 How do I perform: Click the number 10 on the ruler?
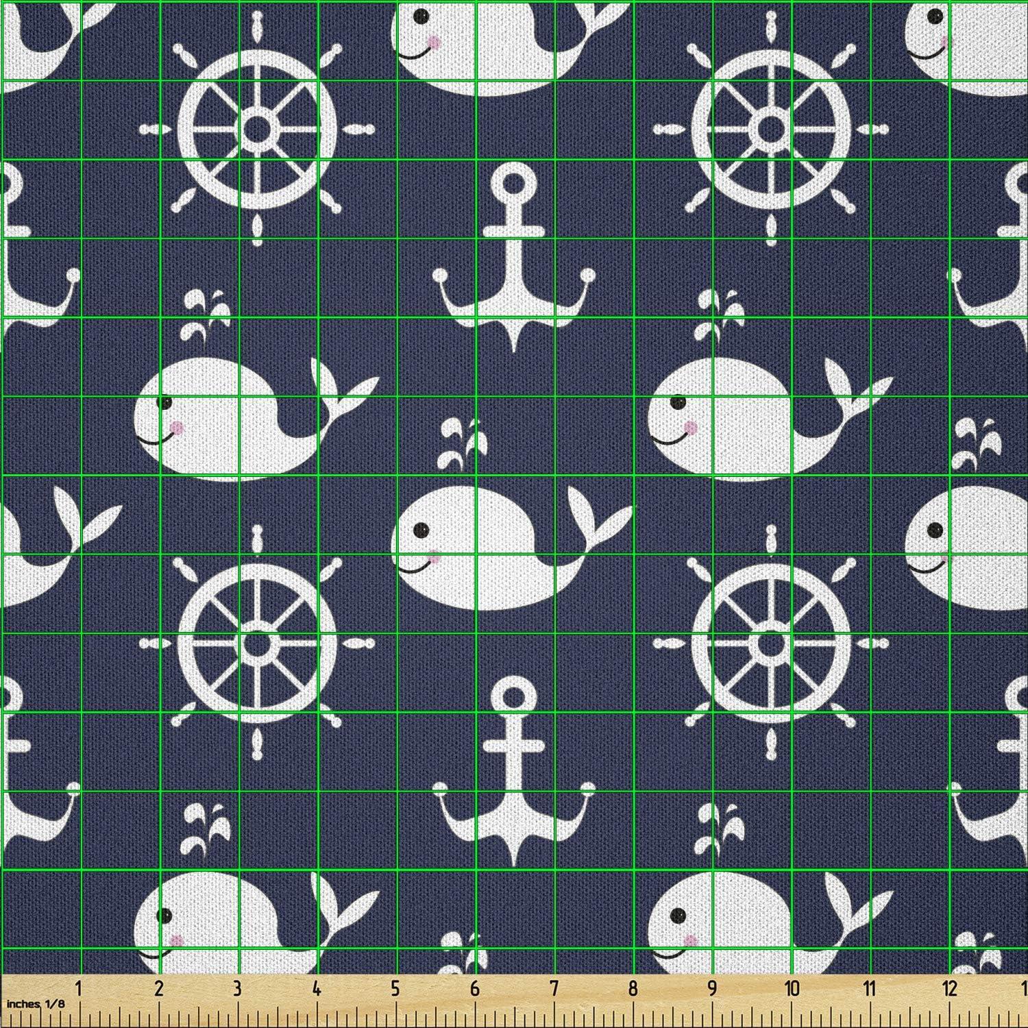click(792, 989)
